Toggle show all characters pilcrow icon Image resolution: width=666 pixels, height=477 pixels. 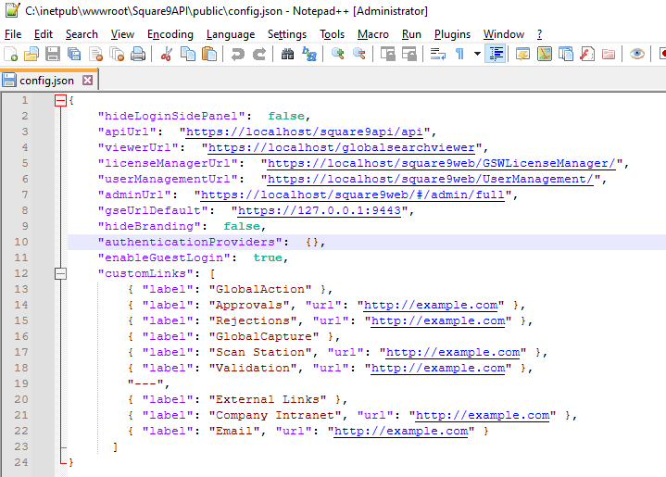460,55
